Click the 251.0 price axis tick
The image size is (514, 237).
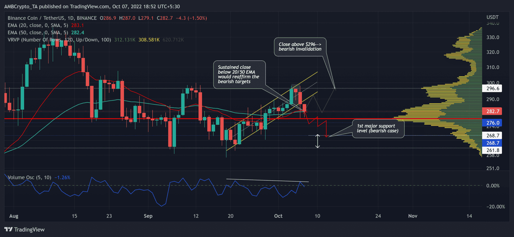click(x=493, y=168)
